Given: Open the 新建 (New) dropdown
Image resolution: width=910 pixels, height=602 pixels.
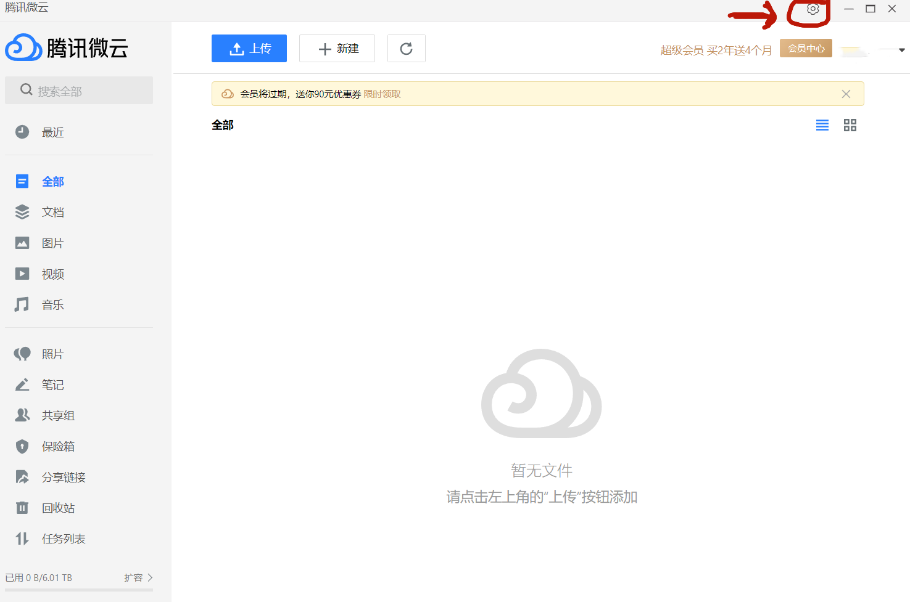Looking at the screenshot, I should [x=337, y=48].
